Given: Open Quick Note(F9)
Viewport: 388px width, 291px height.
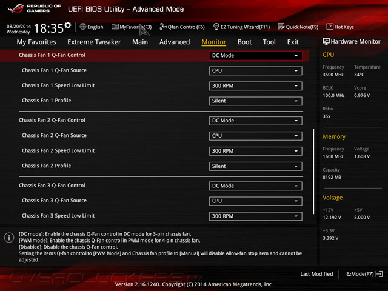Looking at the screenshot, I should [x=302, y=27].
